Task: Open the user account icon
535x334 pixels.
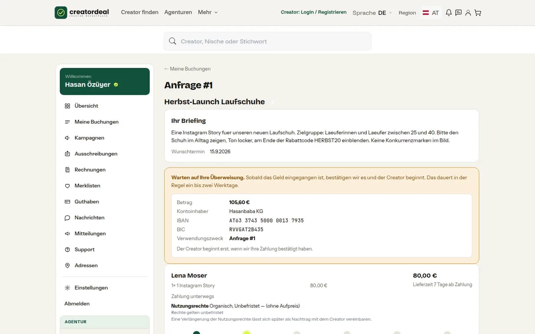Action: click(468, 13)
